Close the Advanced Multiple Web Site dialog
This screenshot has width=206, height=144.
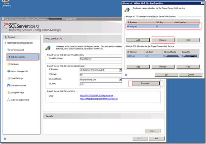click(202, 3)
